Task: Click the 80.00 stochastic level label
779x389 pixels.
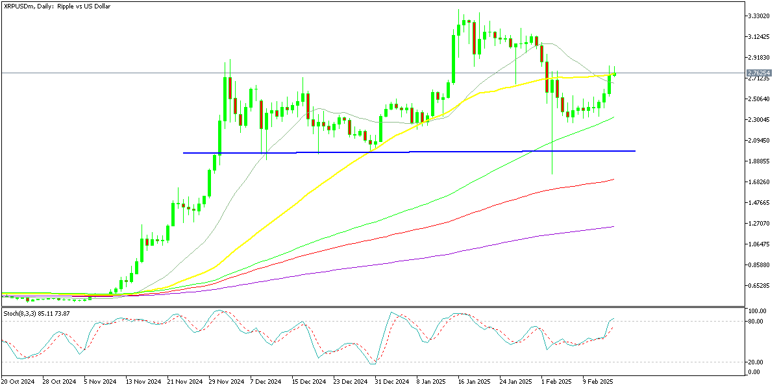Action: pyautogui.click(x=756, y=321)
